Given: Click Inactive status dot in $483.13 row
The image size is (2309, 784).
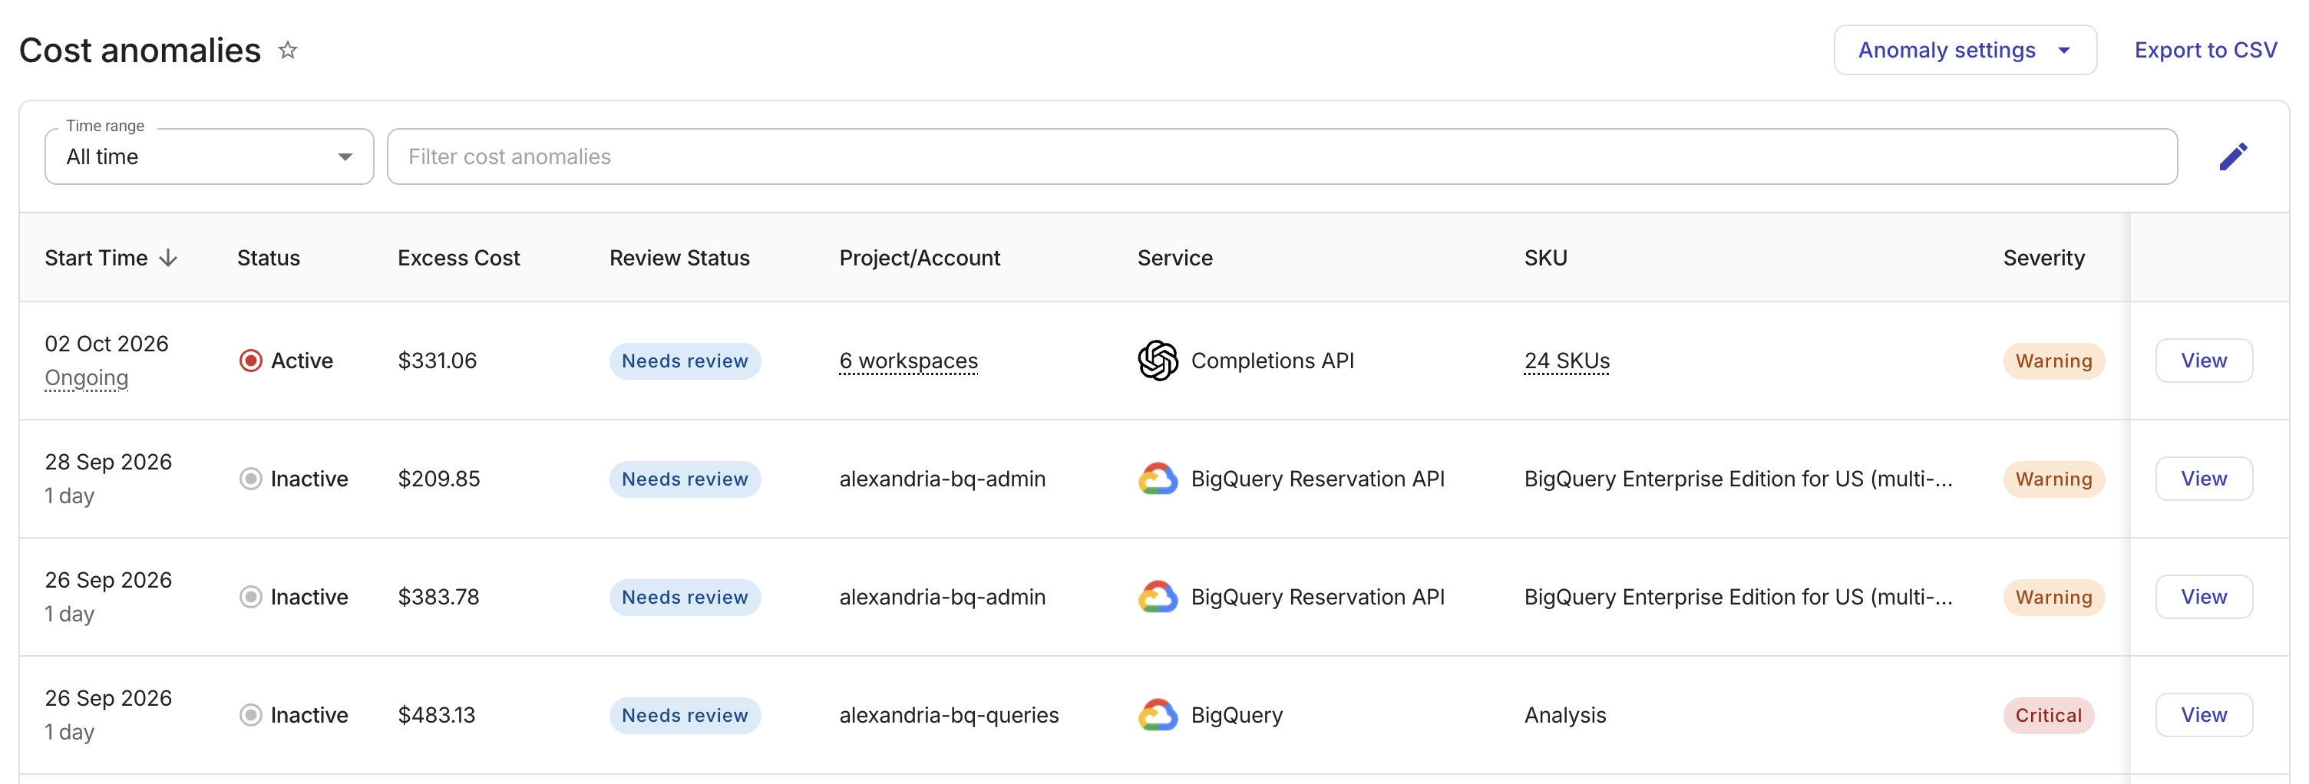Looking at the screenshot, I should [251, 715].
